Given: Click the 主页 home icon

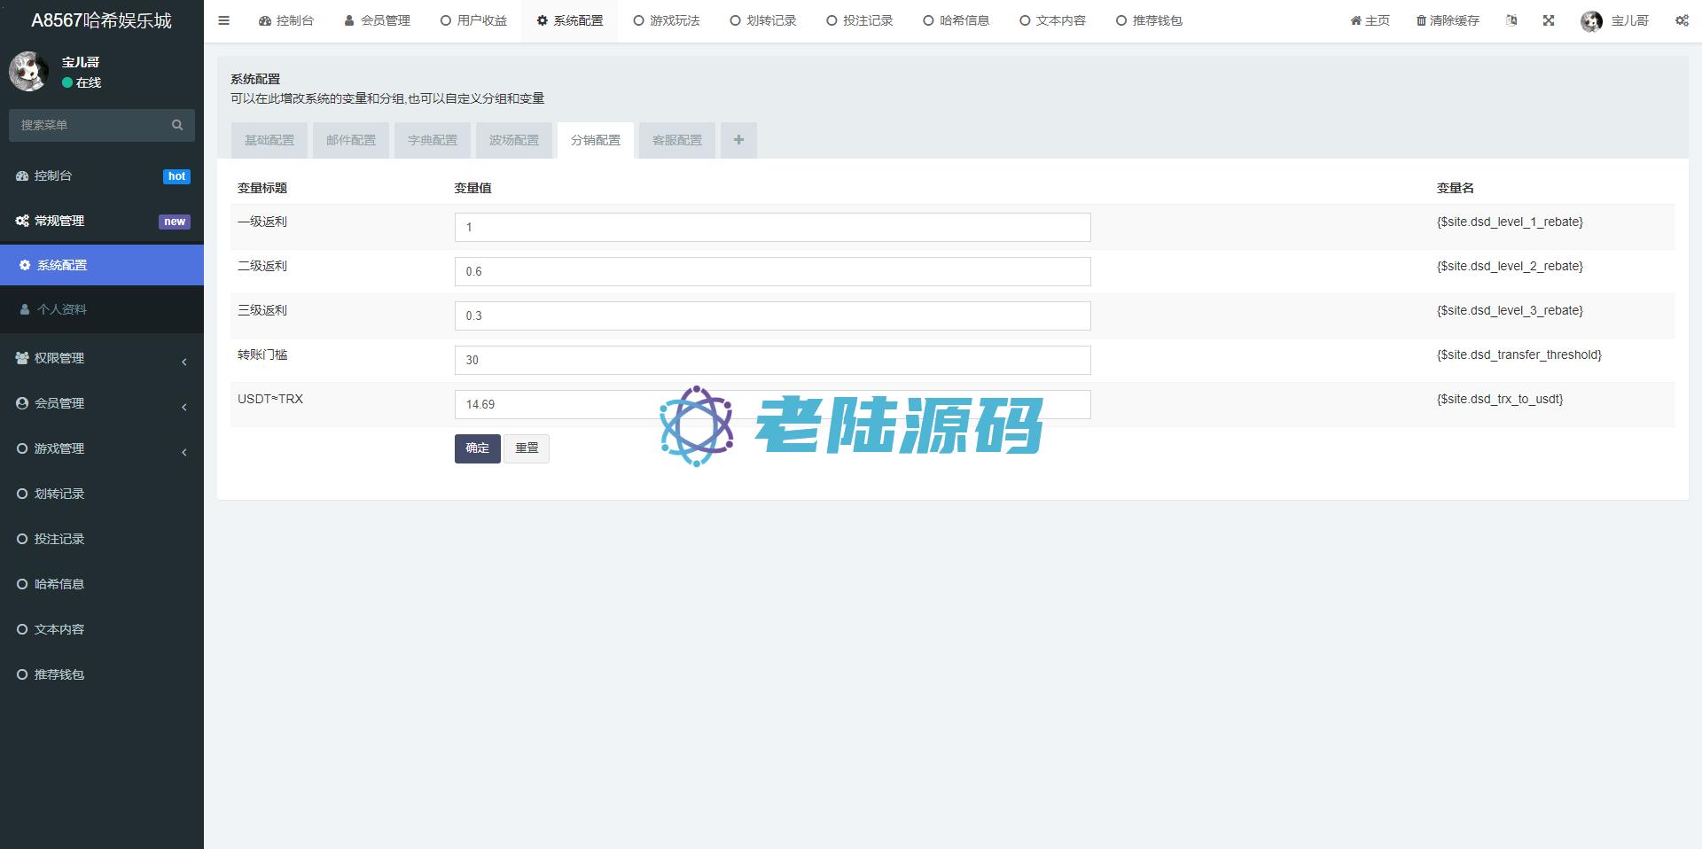Looking at the screenshot, I should (x=1355, y=20).
